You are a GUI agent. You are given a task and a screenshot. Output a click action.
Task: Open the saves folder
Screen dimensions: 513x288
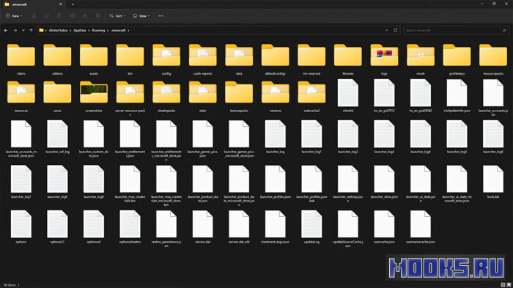coord(57,96)
